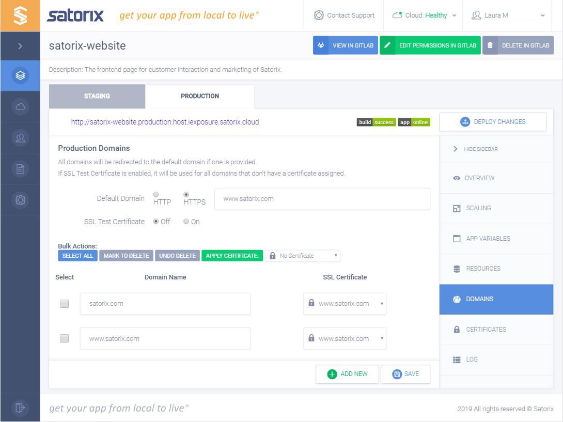563x422 pixels.
Task: Click the Contact Support gear icon
Action: [x=319, y=15]
